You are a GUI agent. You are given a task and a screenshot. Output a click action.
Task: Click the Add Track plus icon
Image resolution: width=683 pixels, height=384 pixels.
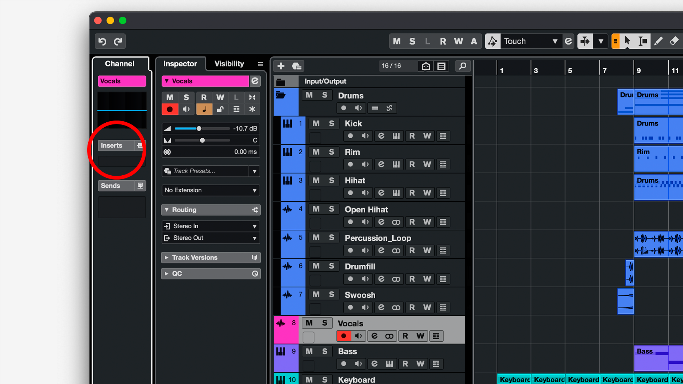tap(281, 66)
